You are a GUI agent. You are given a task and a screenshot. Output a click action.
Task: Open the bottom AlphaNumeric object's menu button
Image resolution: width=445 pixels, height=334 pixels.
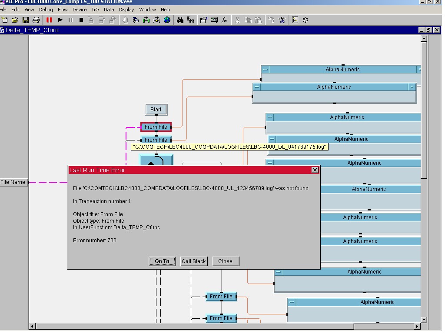[292, 302]
